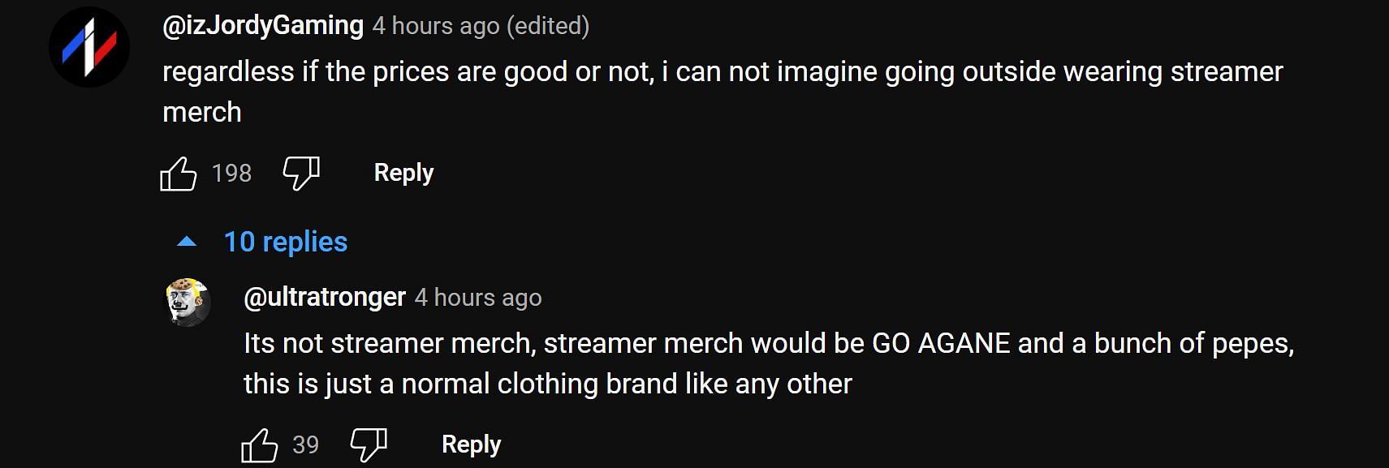Visit the @ultratronger channel username link
The image size is (1389, 468).
coord(325,298)
